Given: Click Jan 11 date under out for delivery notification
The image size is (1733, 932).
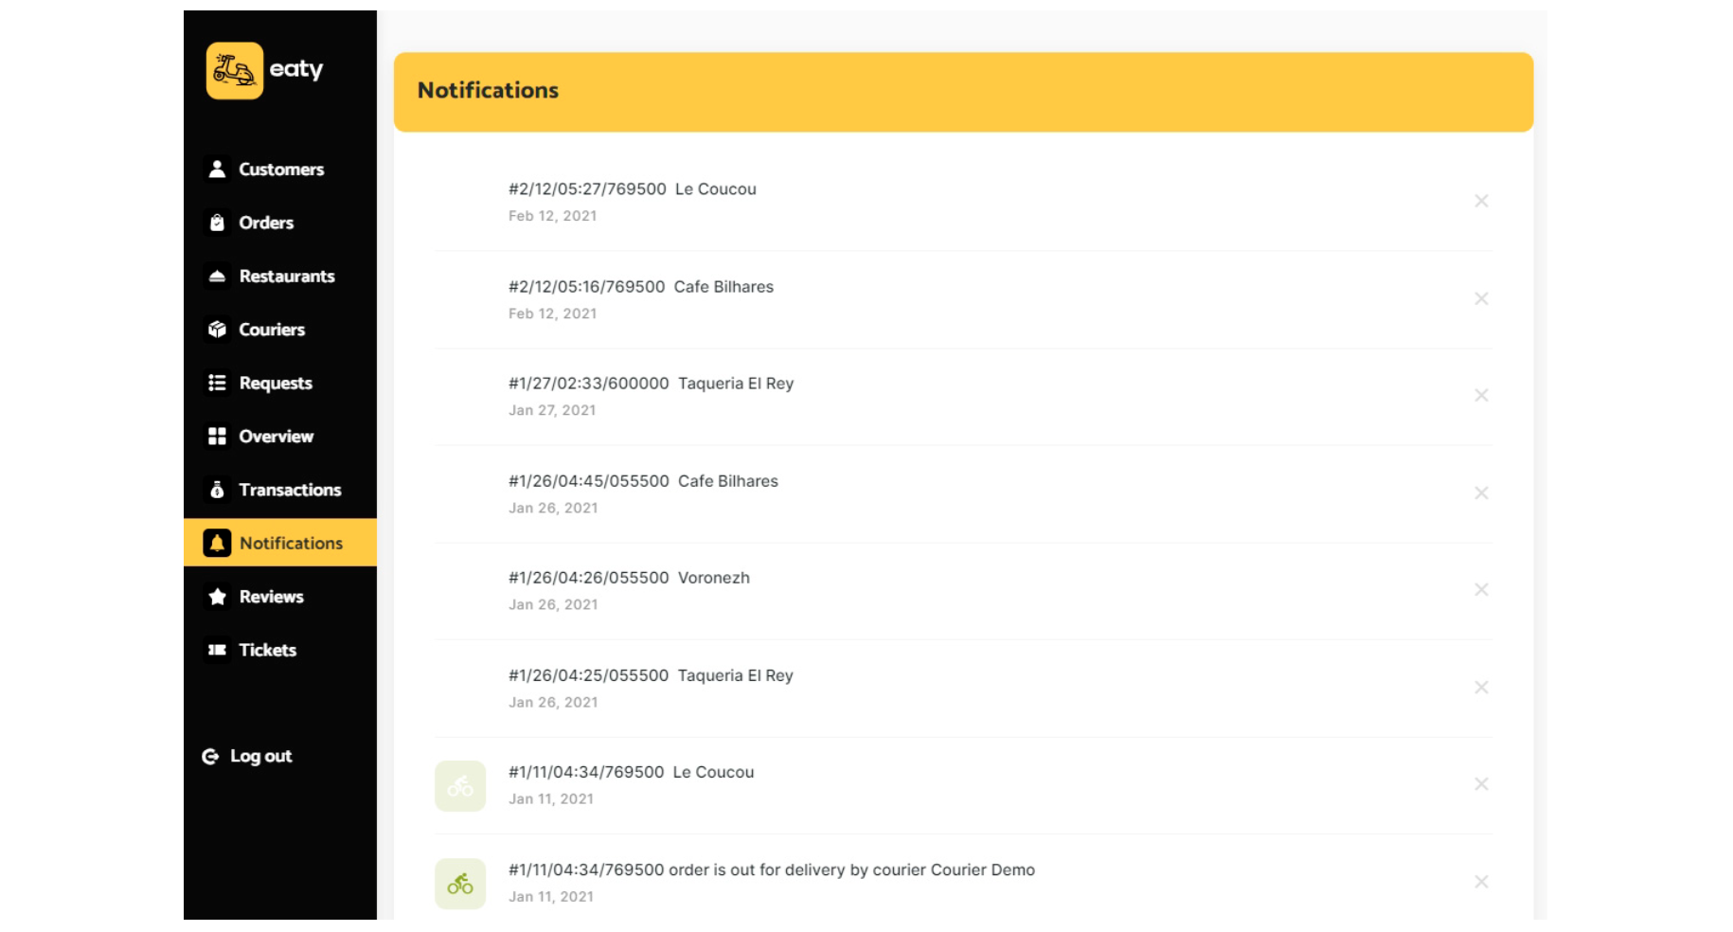Looking at the screenshot, I should point(551,896).
